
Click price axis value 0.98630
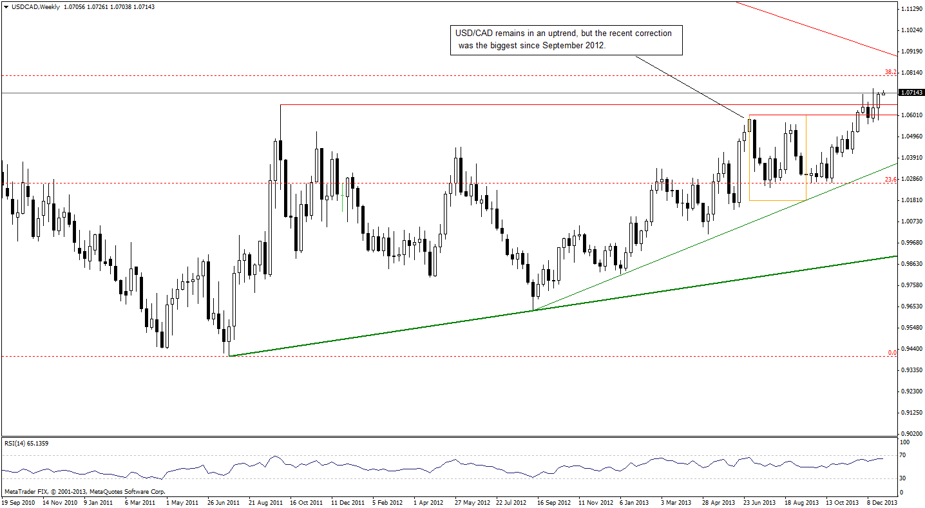(911, 264)
